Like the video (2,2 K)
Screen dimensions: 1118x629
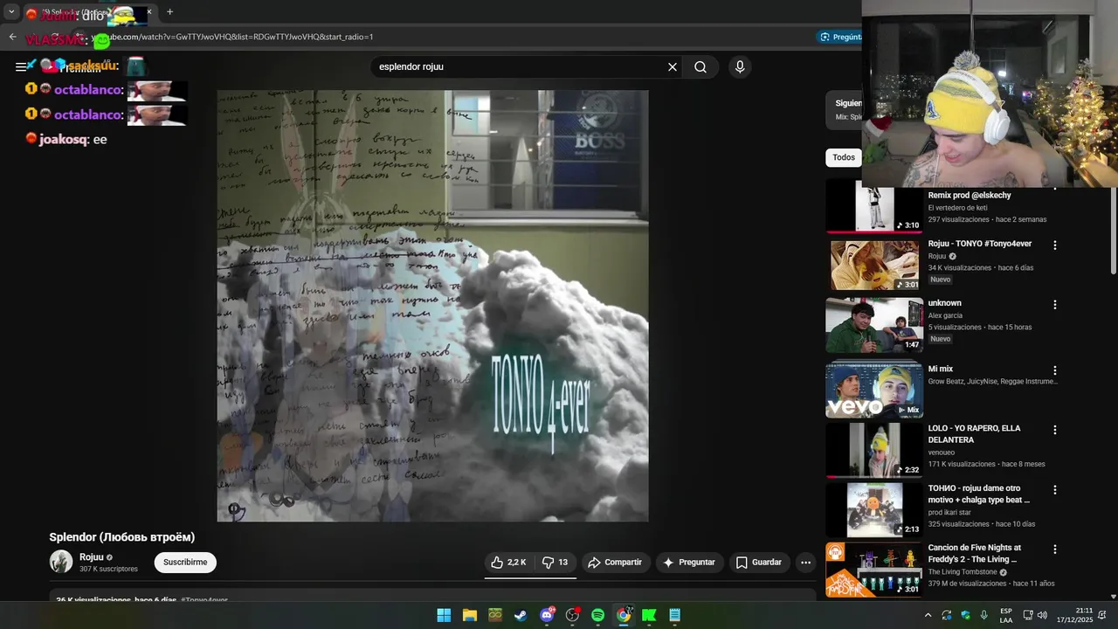[x=508, y=563]
